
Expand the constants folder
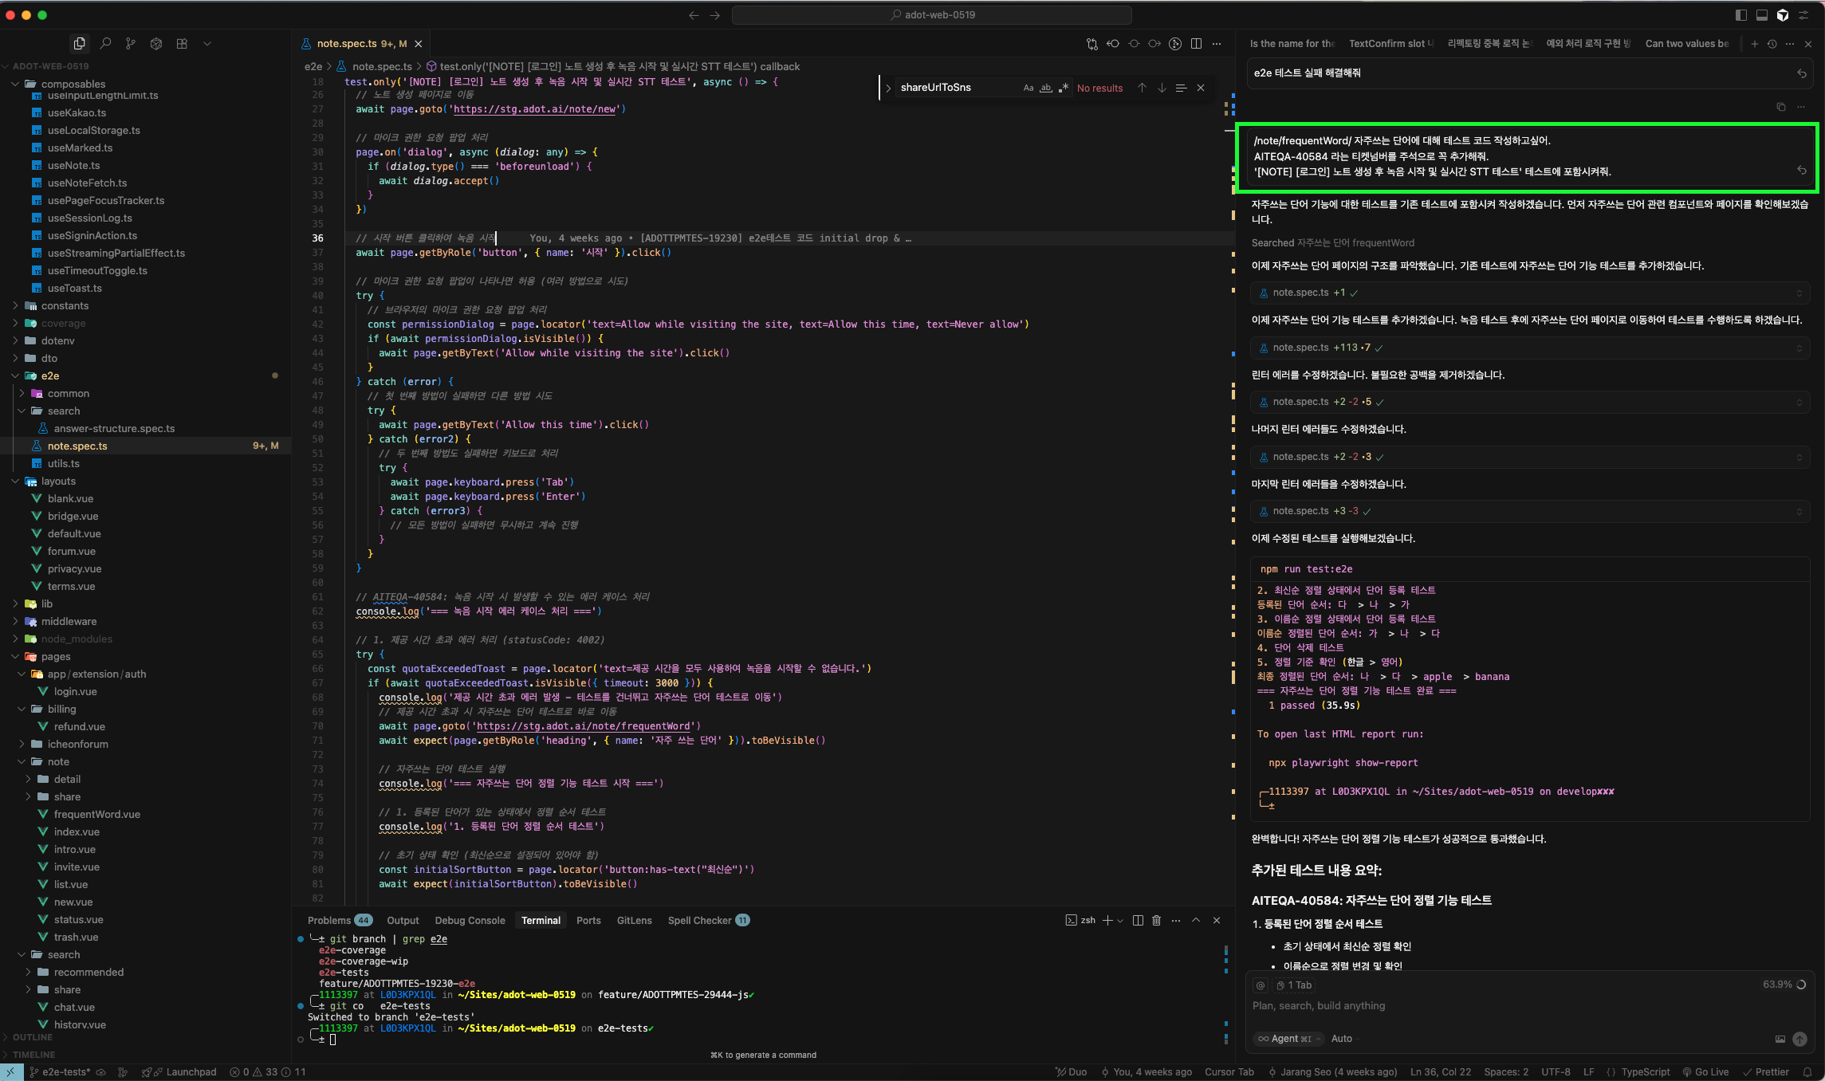(x=65, y=305)
